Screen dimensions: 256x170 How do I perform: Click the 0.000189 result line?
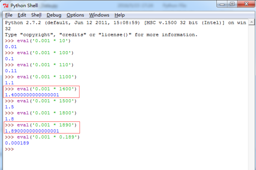pos(17,143)
